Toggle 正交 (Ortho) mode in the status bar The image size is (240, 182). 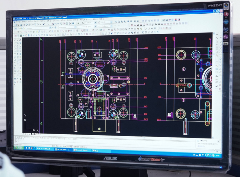click(61, 146)
